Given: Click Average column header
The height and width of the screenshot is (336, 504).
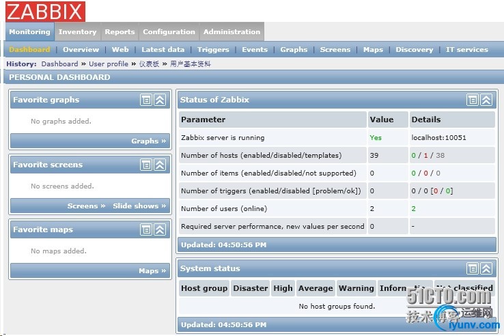Looking at the screenshot, I should 316,288.
